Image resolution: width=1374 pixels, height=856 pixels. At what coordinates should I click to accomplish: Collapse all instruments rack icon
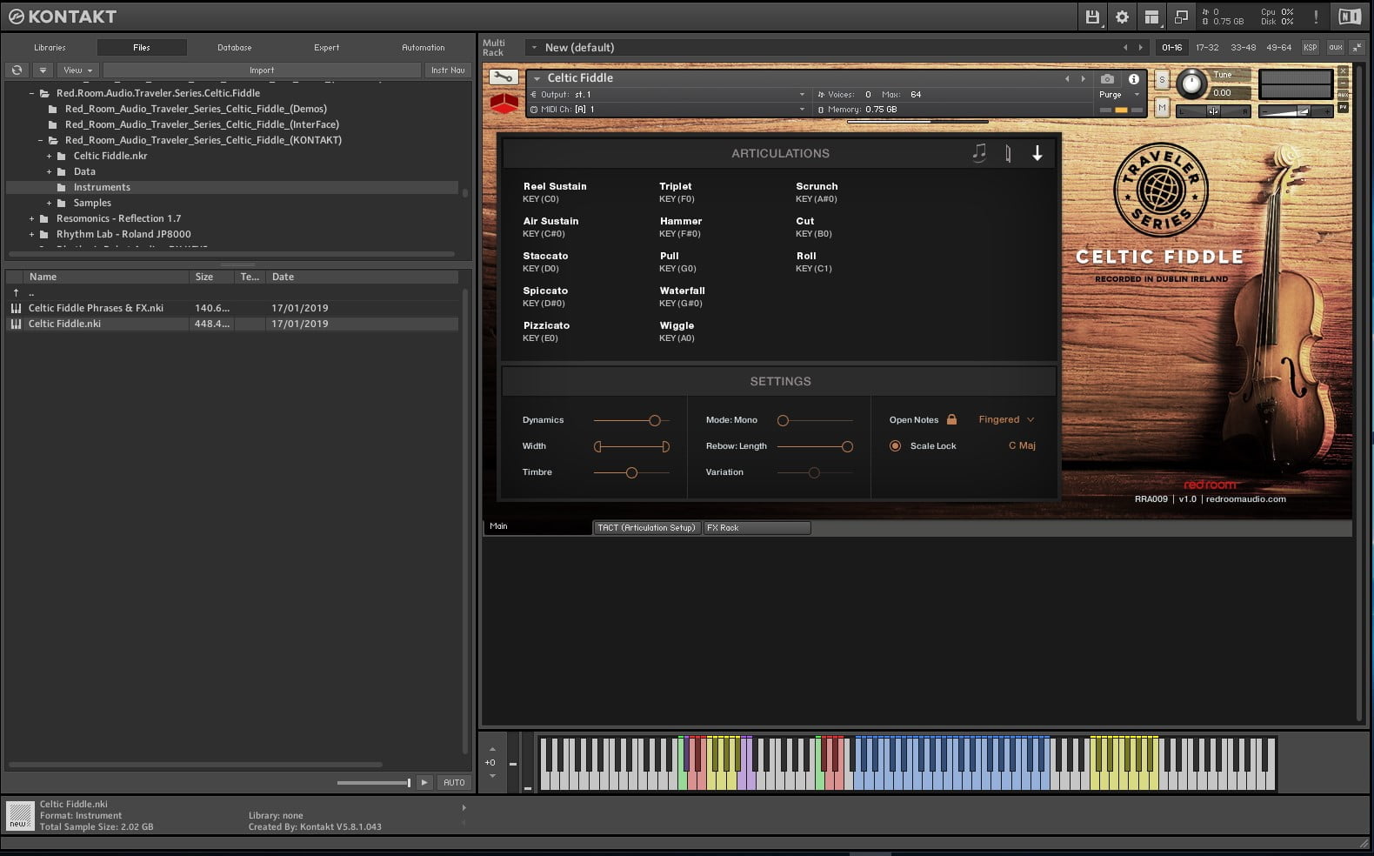coord(1357,47)
